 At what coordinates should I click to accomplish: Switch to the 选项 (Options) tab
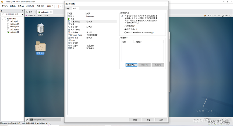(x=75, y=8)
